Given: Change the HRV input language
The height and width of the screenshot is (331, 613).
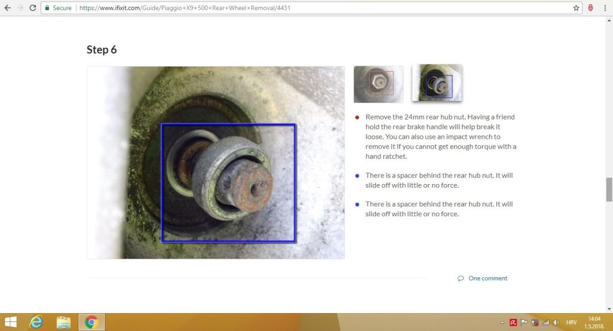Looking at the screenshot, I should (571, 323).
